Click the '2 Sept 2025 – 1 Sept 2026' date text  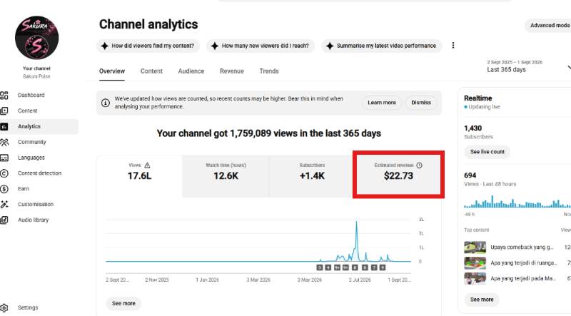(515, 62)
